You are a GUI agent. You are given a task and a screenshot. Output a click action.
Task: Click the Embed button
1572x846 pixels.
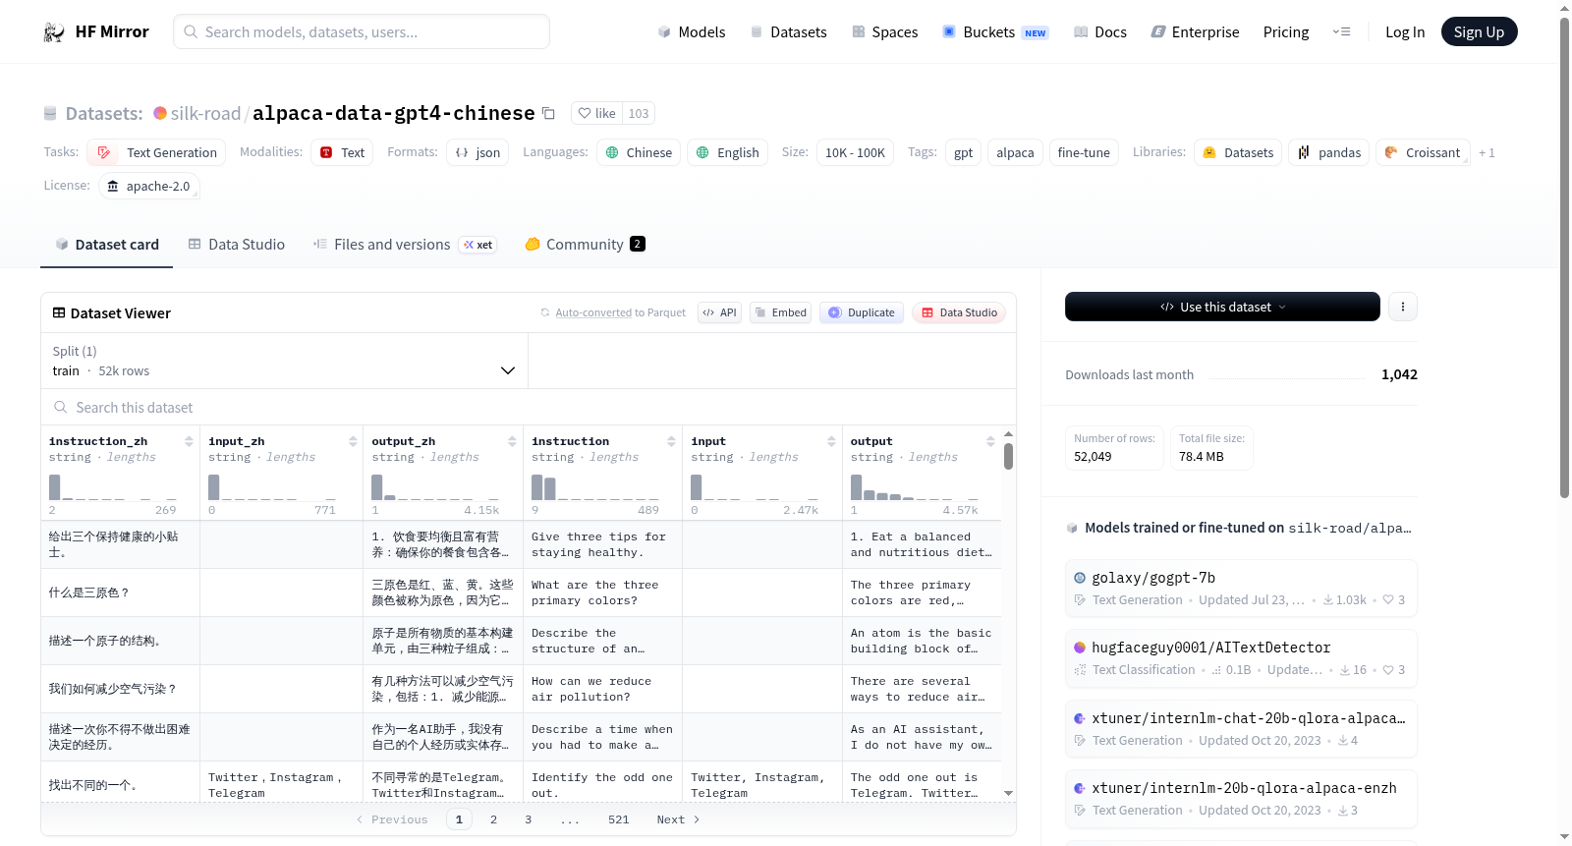coord(780,312)
